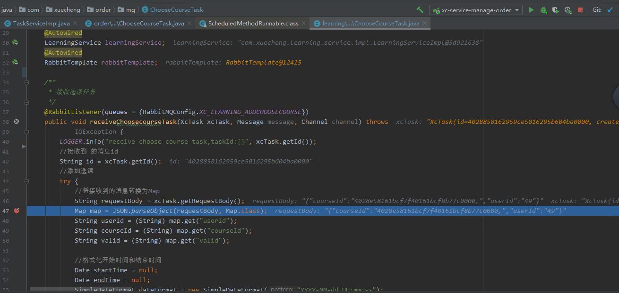
Task: Click the Run with Coverage icon
Action: [x=556, y=10]
